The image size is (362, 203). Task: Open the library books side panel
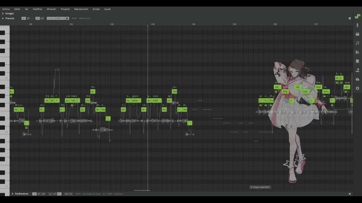[x=357, y=52]
